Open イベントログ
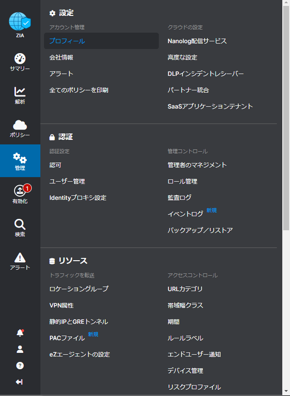This screenshot has height=396, width=290. click(x=186, y=214)
